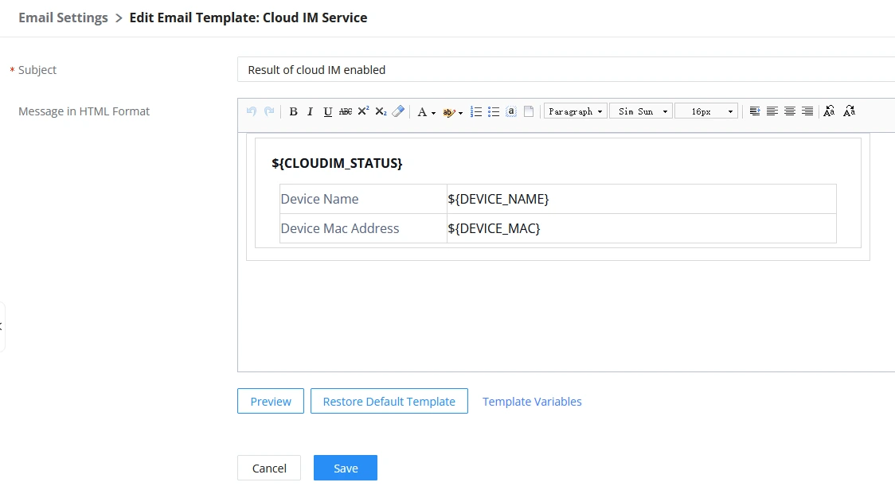Screen dimensions: 895x490
Task: Click the select-all toolbar icon
Action: (511, 112)
